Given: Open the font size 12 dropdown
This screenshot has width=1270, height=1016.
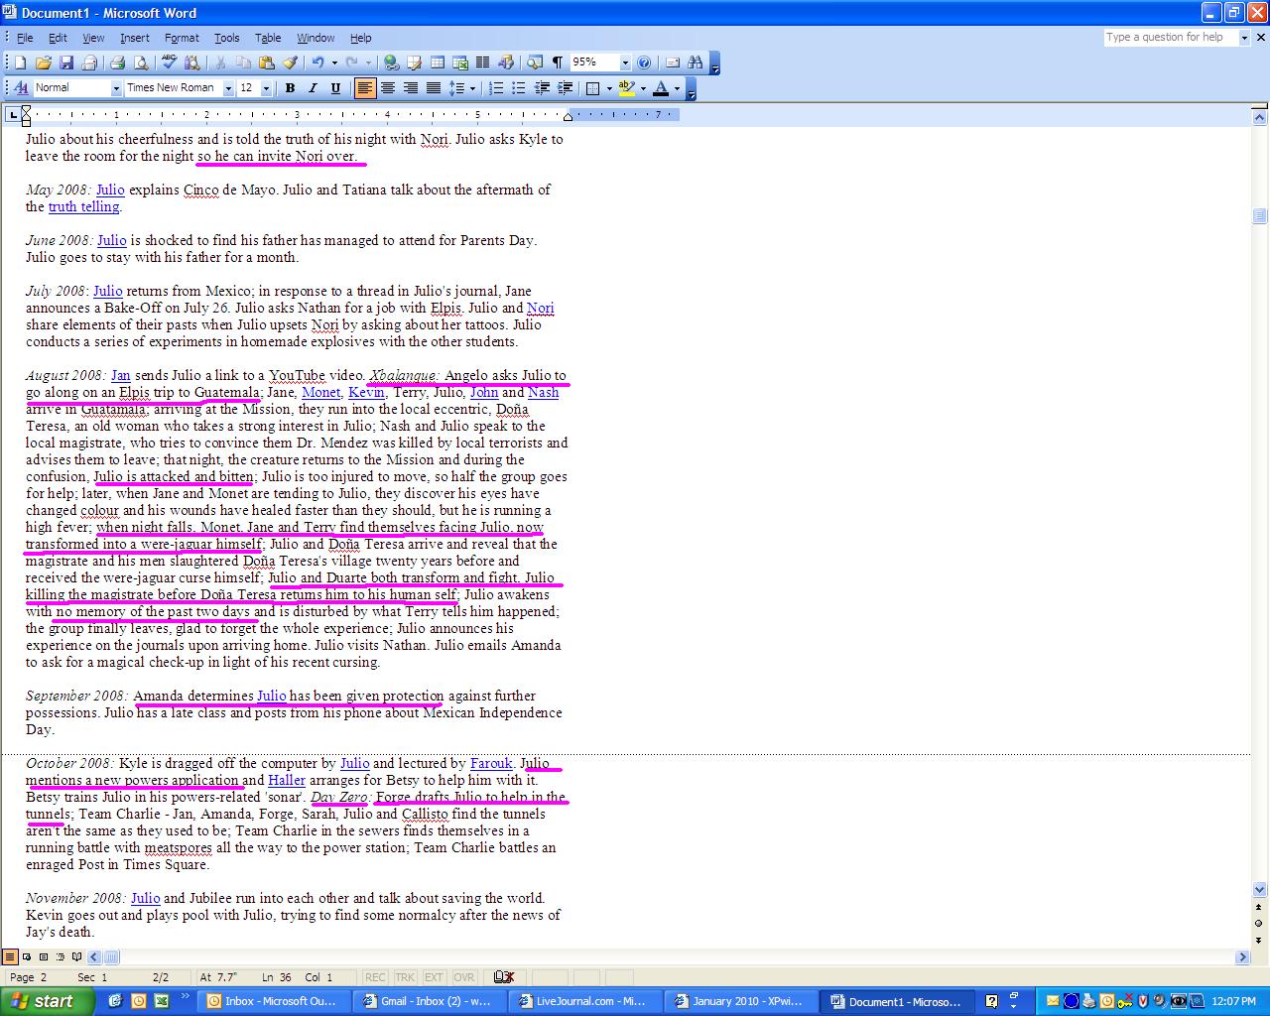Looking at the screenshot, I should pyautogui.click(x=266, y=88).
